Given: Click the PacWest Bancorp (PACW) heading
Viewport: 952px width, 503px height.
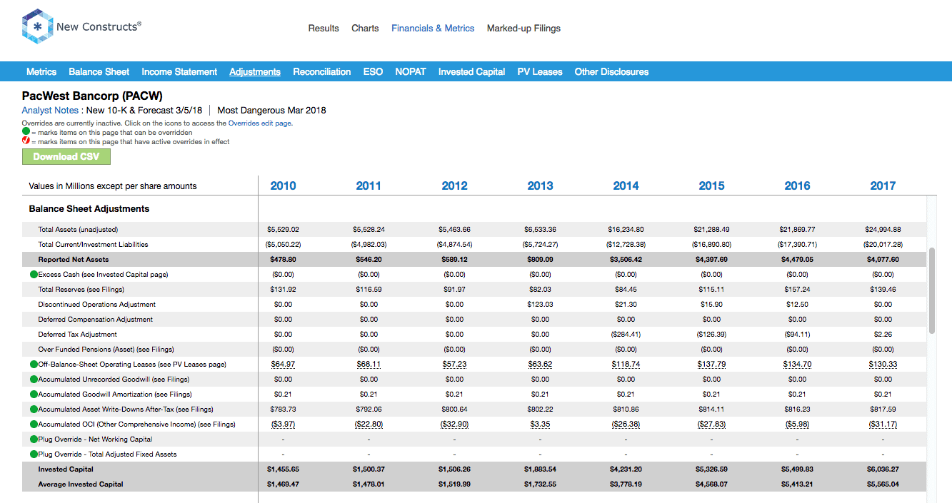Looking at the screenshot, I should [x=92, y=96].
